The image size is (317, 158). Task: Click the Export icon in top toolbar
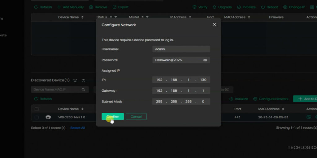point(115,7)
